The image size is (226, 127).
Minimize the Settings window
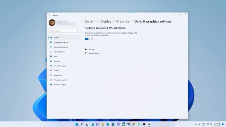point(174,14)
